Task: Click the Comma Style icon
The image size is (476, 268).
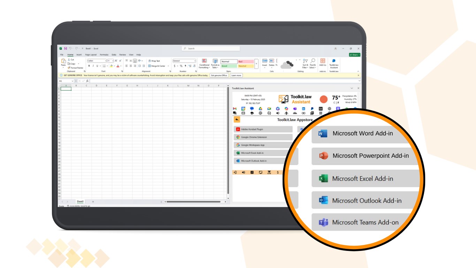Action: pos(185,66)
